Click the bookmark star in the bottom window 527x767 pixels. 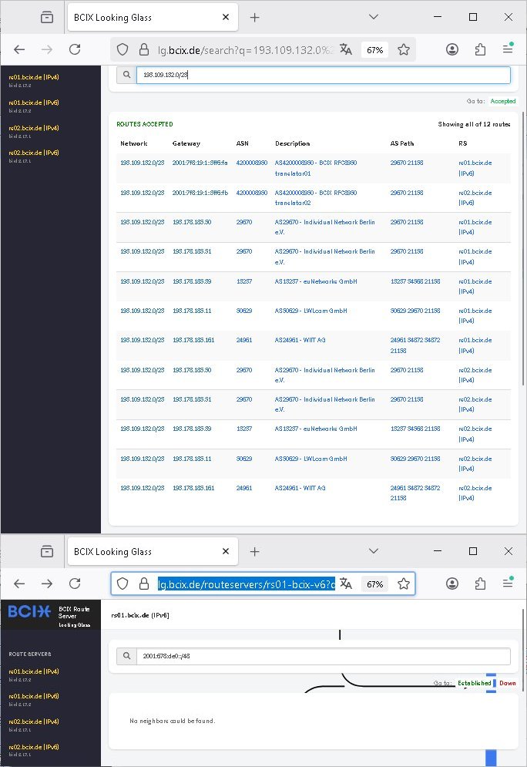(x=404, y=584)
